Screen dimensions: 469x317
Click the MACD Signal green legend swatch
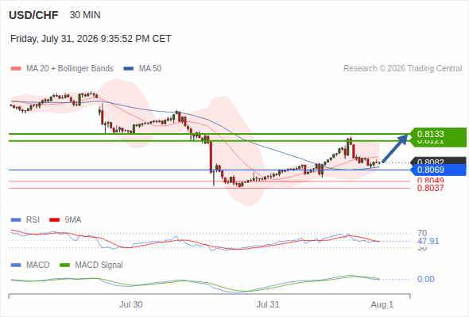tap(64, 265)
